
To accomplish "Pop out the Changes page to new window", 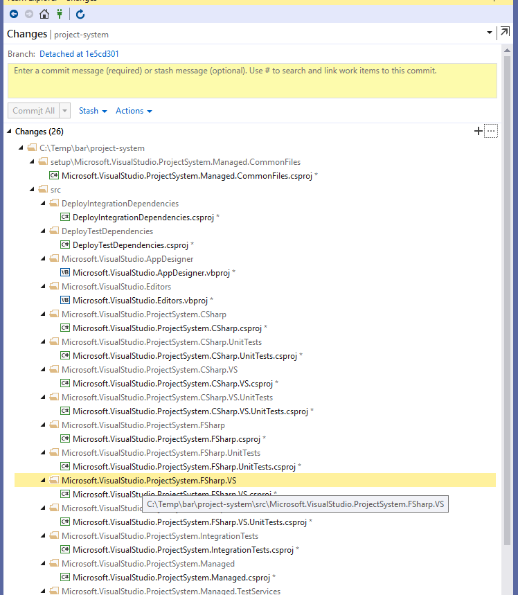I will [x=505, y=32].
